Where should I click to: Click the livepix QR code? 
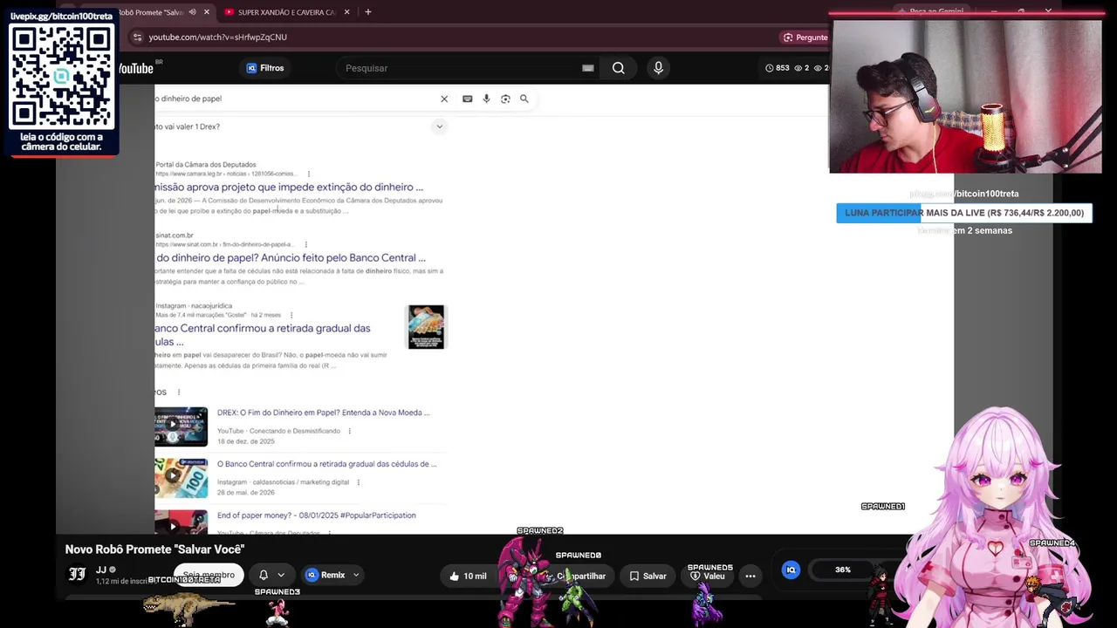pyautogui.click(x=61, y=76)
